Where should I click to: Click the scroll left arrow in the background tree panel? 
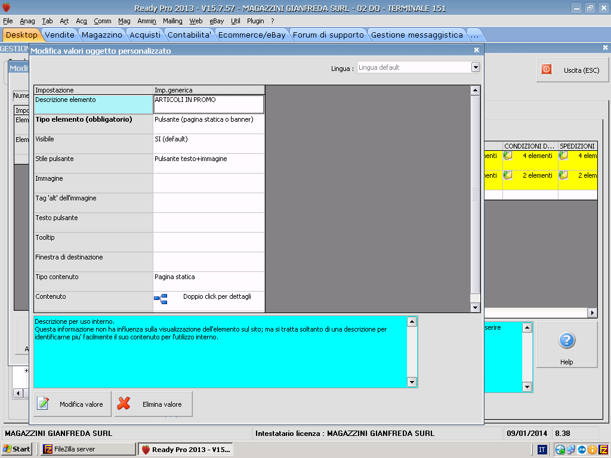(x=18, y=394)
